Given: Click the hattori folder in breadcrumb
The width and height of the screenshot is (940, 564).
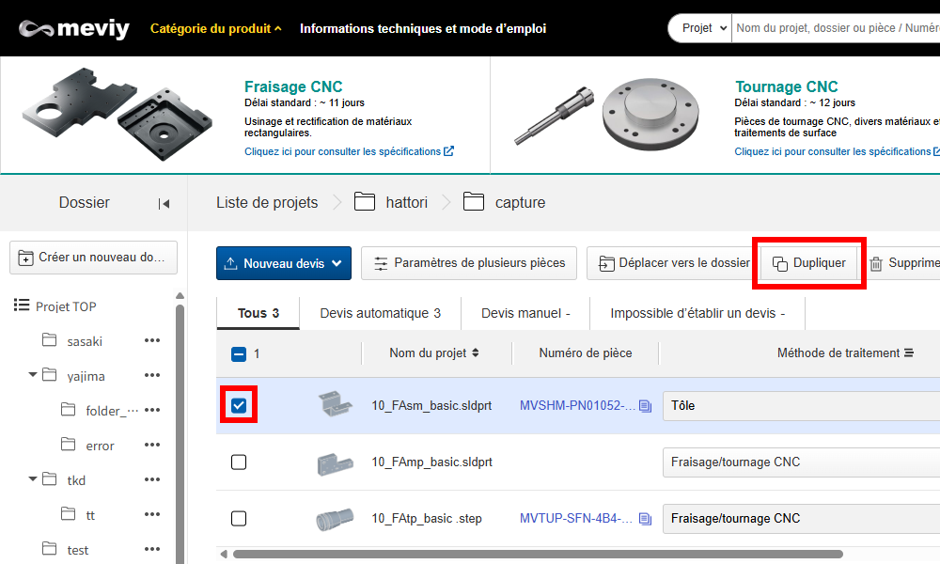Looking at the screenshot, I should coord(406,202).
